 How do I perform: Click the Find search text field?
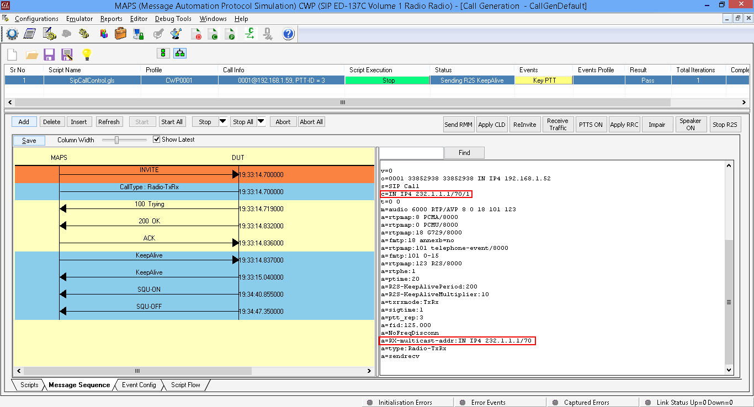click(x=411, y=153)
